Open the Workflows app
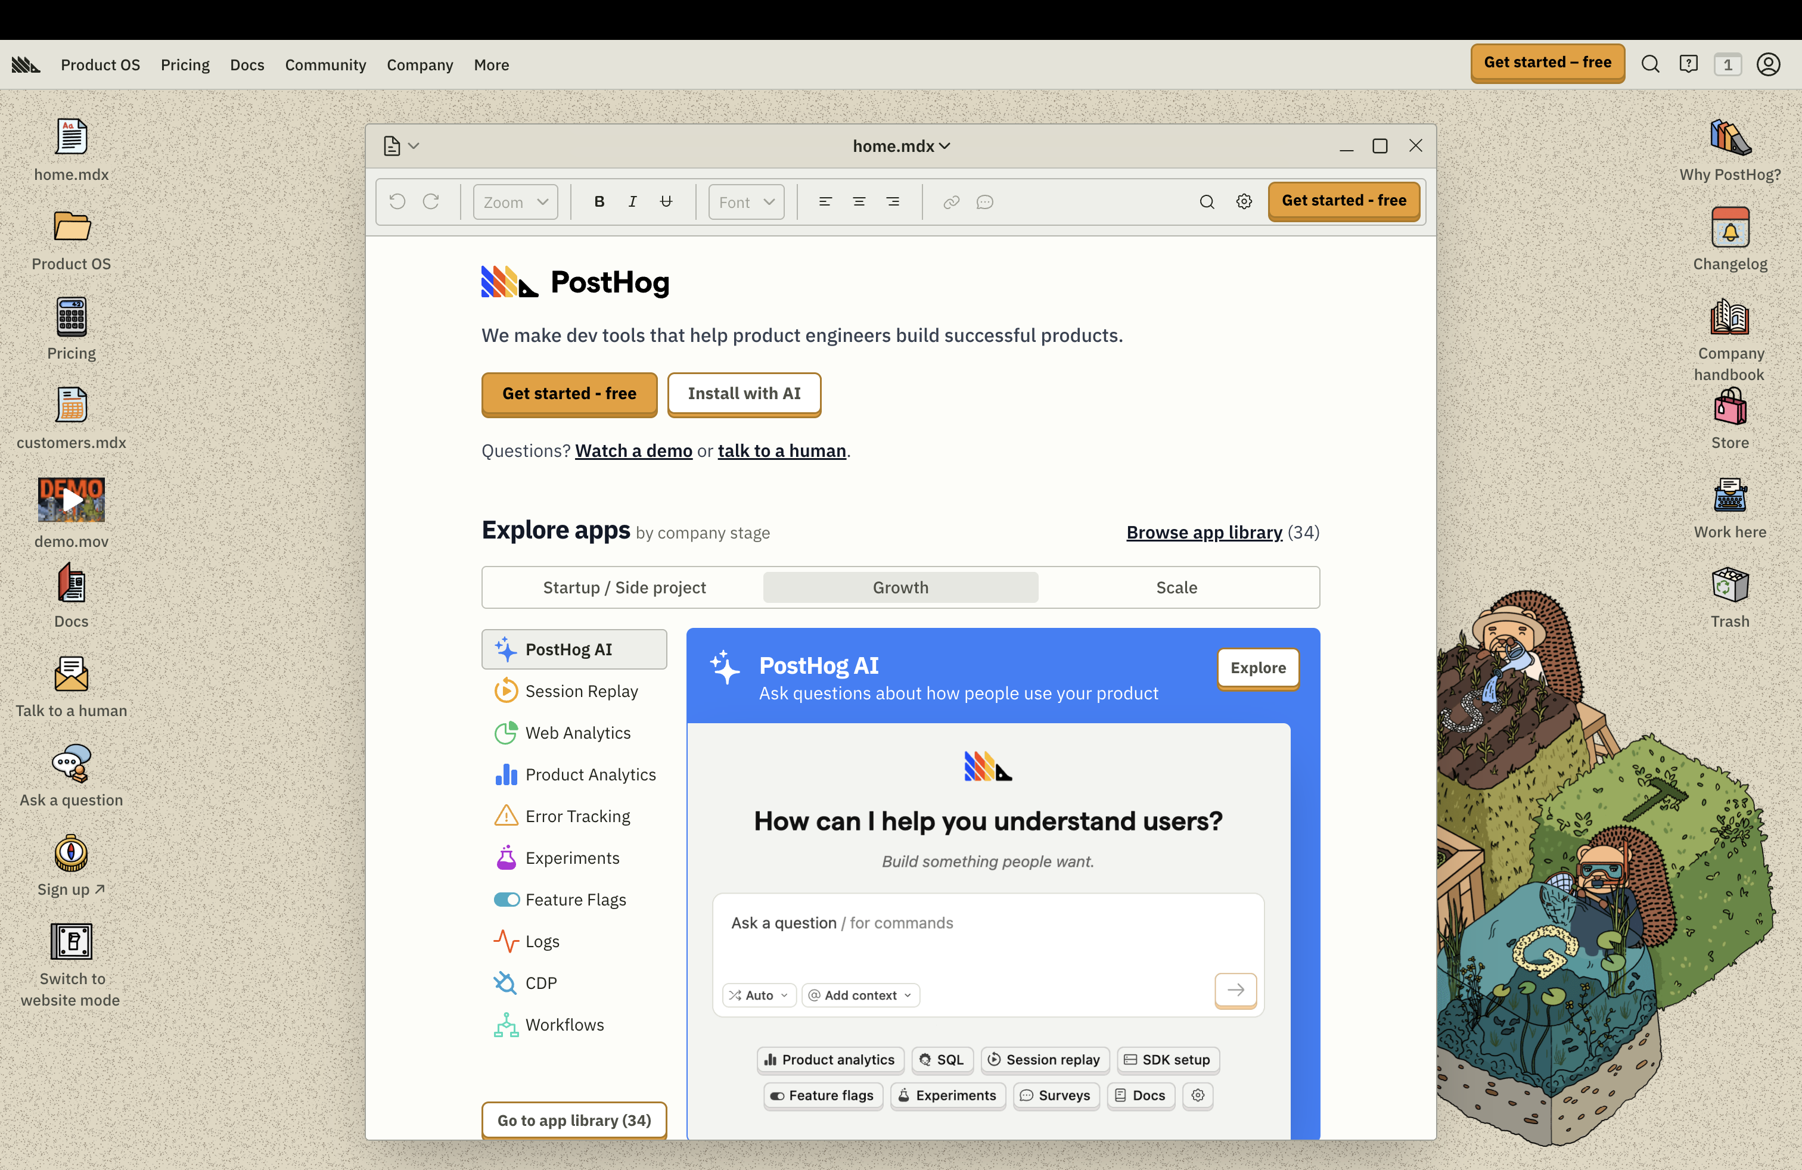The width and height of the screenshot is (1802, 1170). [x=506, y=1025]
